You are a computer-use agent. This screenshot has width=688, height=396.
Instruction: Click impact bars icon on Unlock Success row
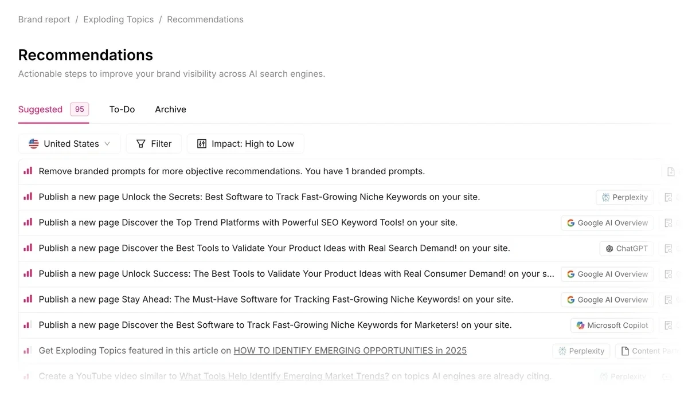(28, 273)
